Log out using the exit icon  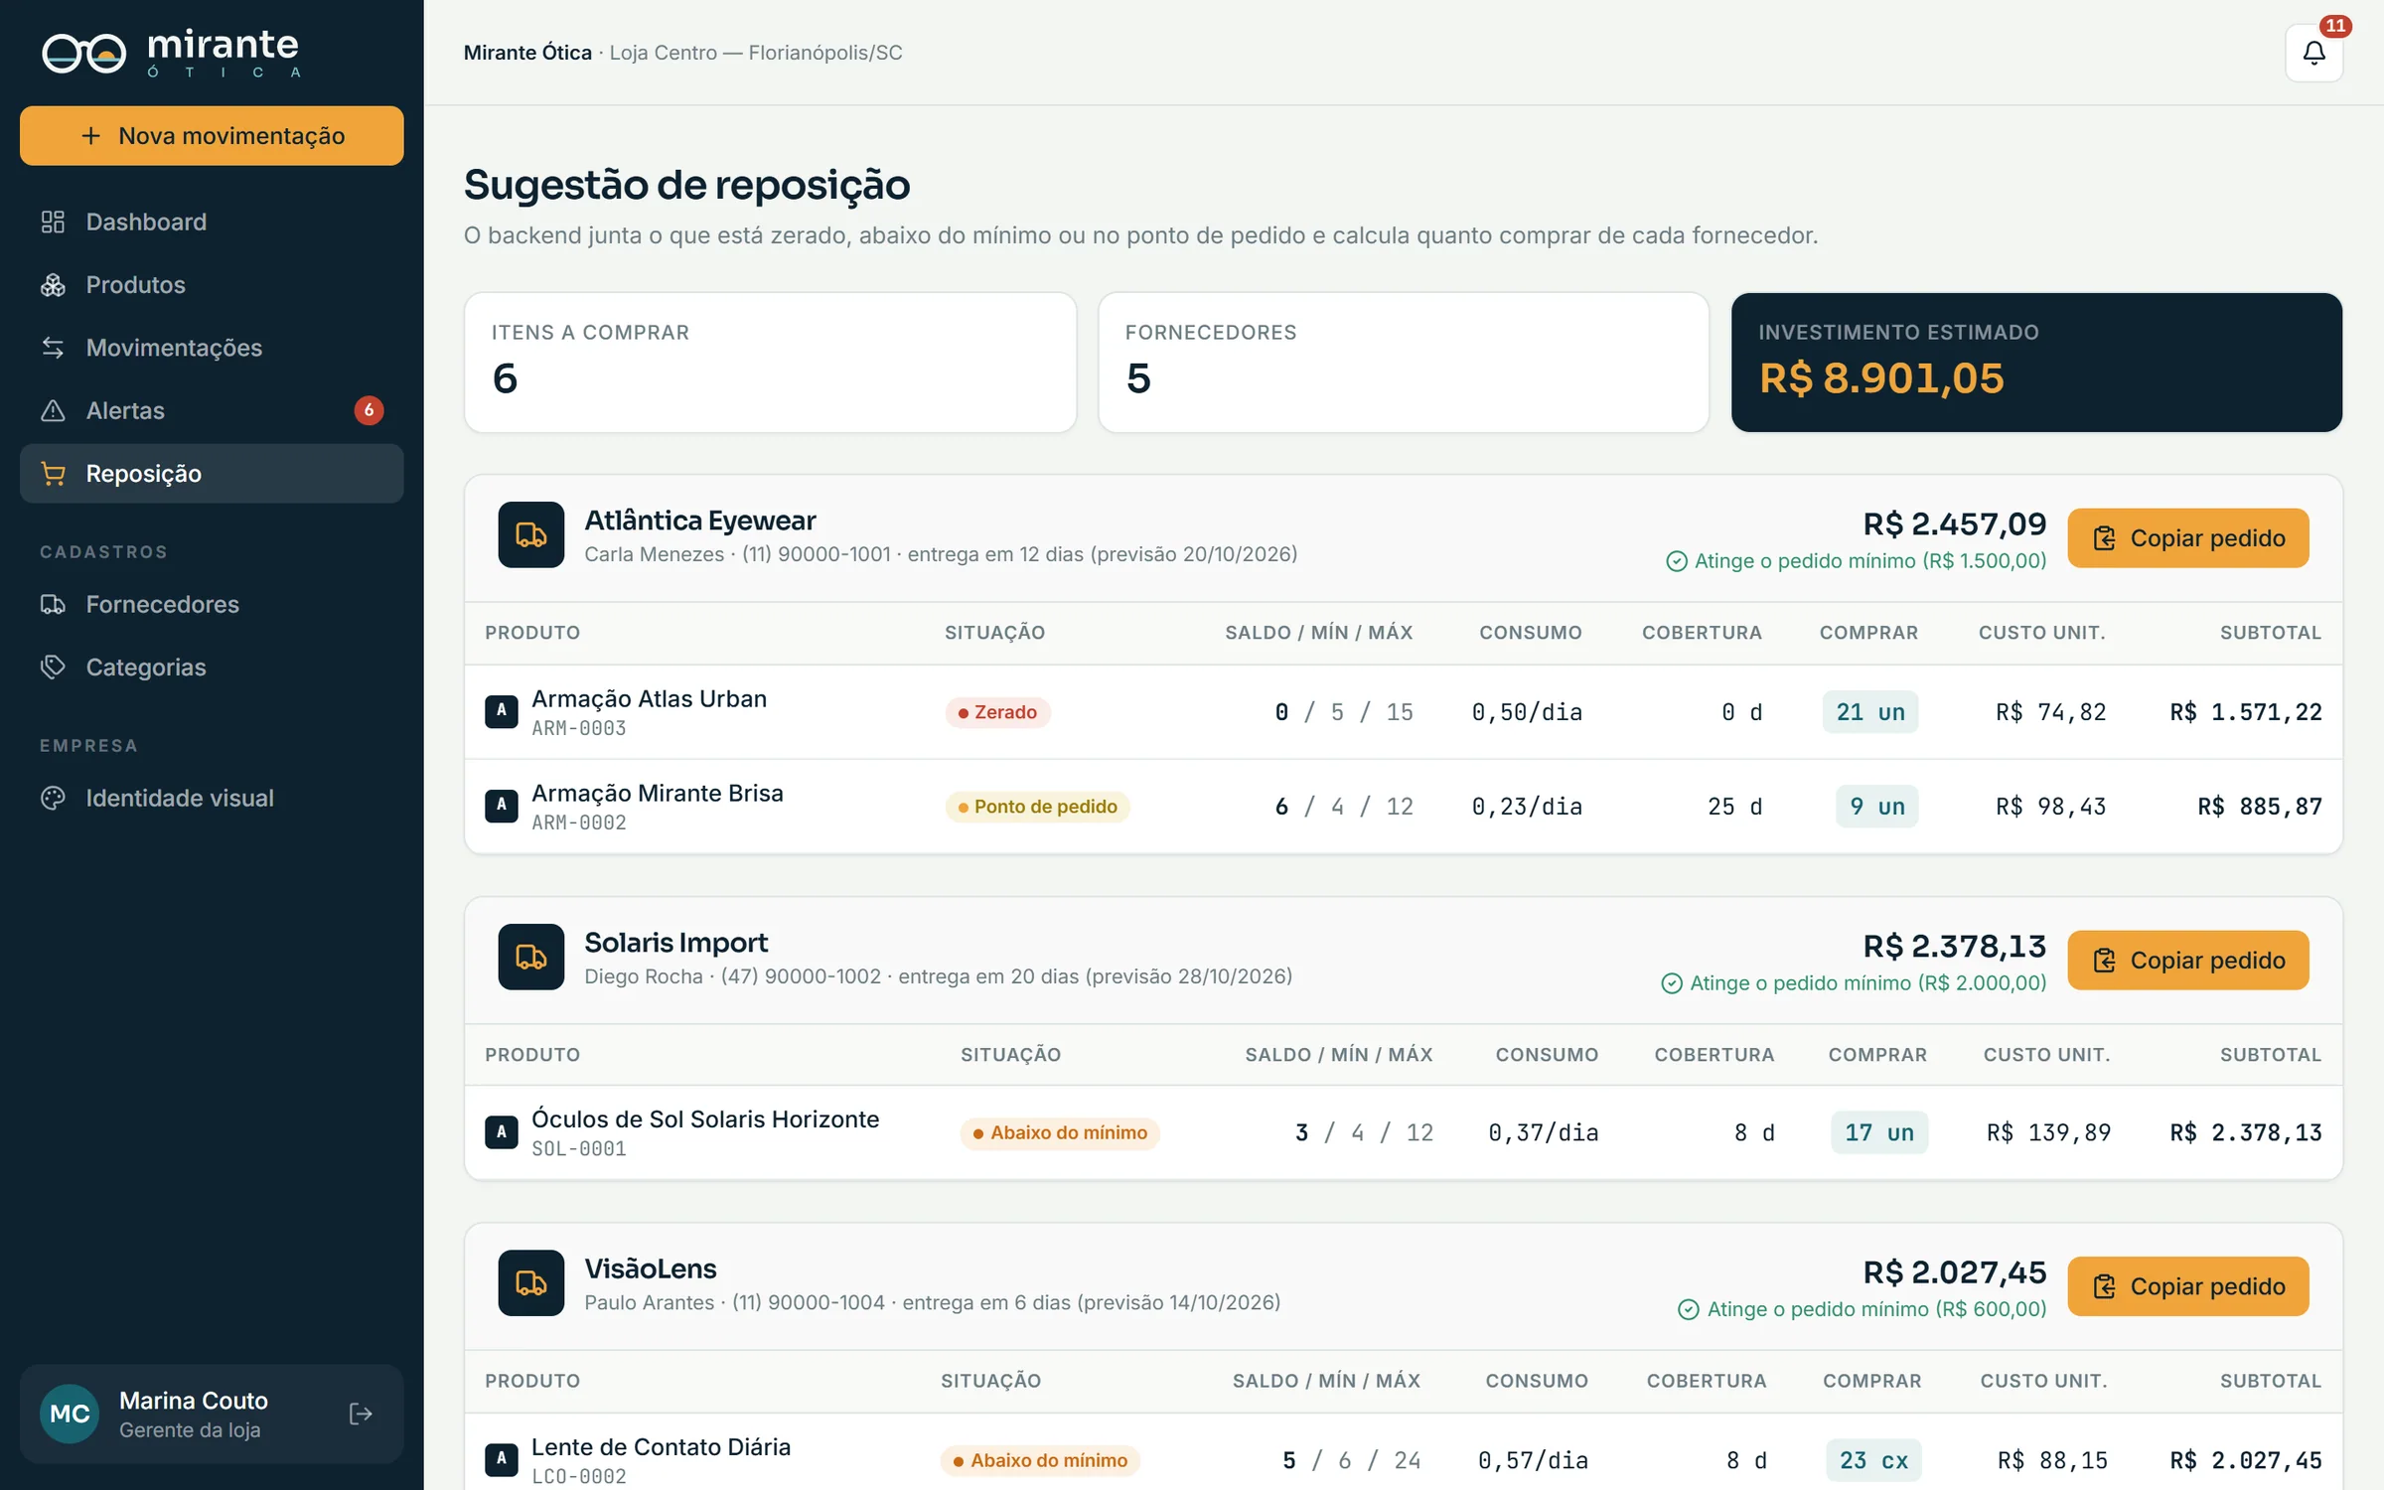click(x=361, y=1413)
